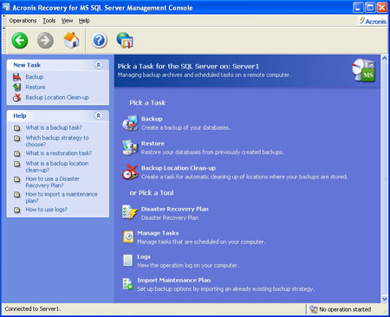The height and width of the screenshot is (317, 390).
Task: Click help icon beside 'What is a restoration task?'
Action: point(17,153)
